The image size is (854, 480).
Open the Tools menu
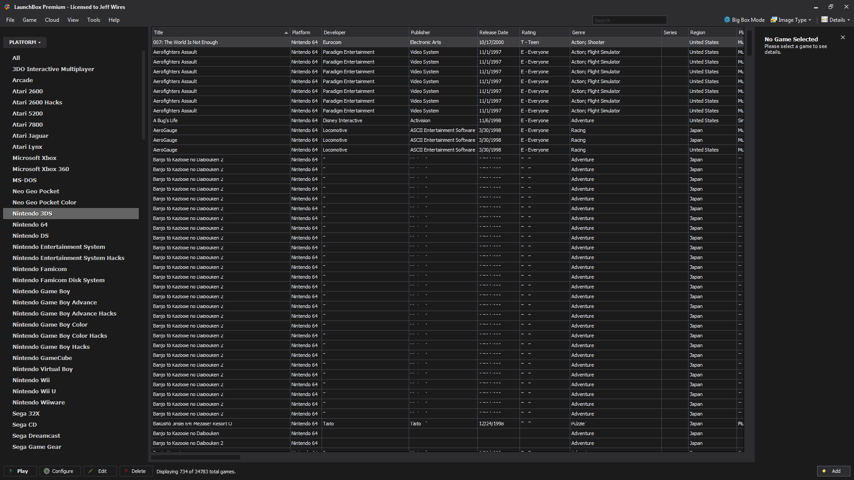click(x=93, y=20)
